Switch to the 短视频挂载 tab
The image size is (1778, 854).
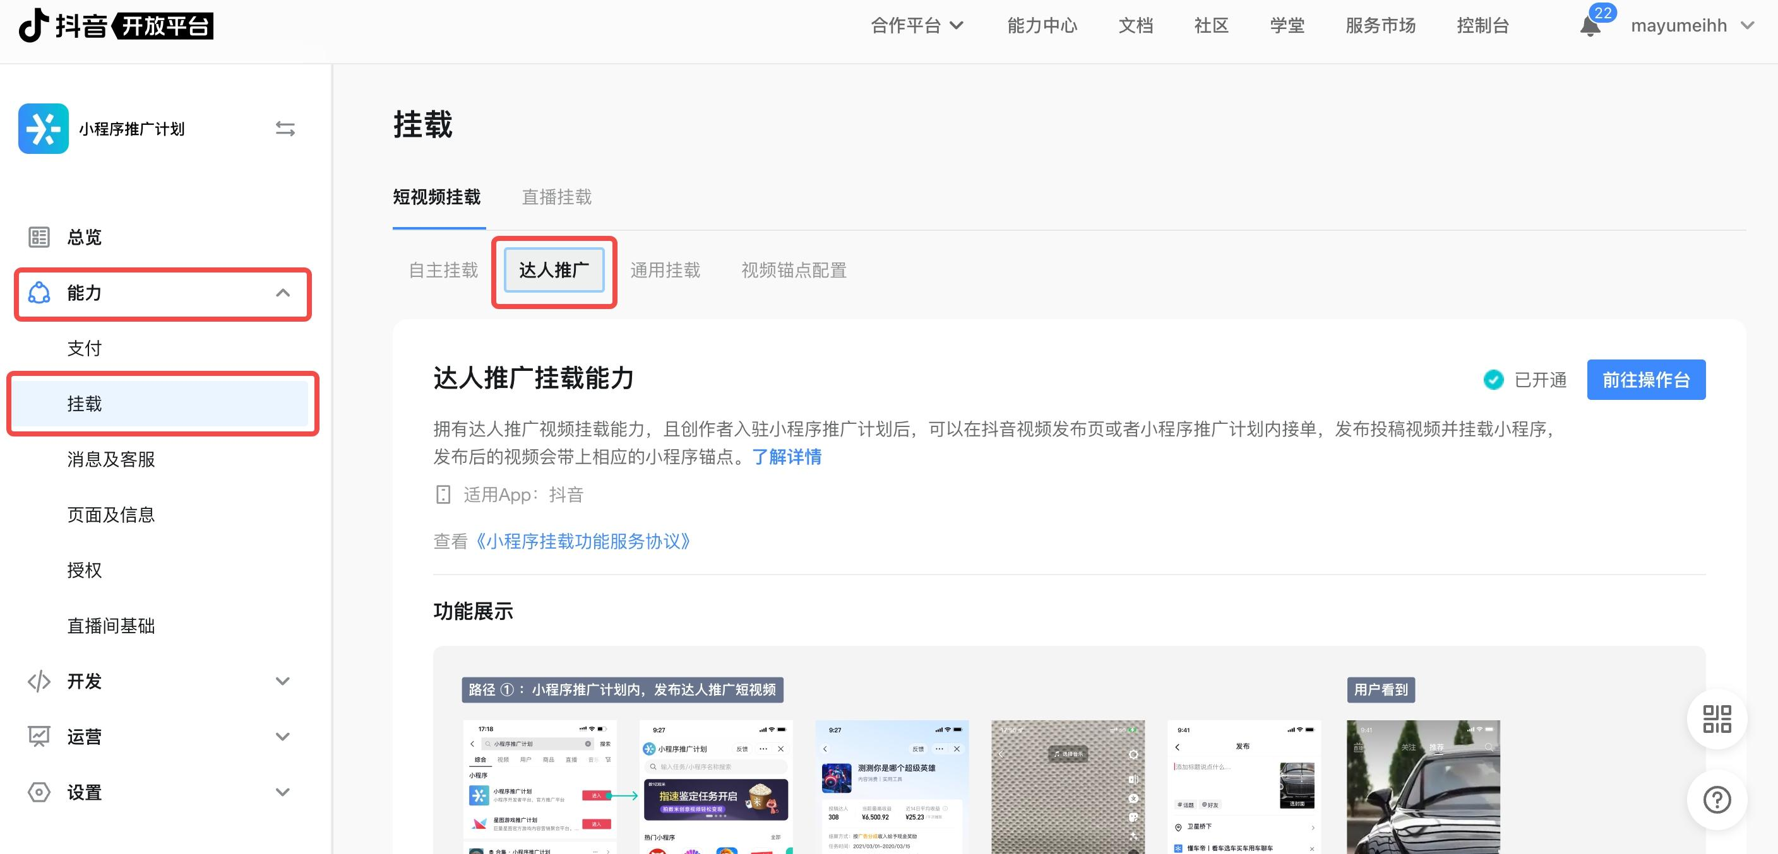pyautogui.click(x=437, y=197)
